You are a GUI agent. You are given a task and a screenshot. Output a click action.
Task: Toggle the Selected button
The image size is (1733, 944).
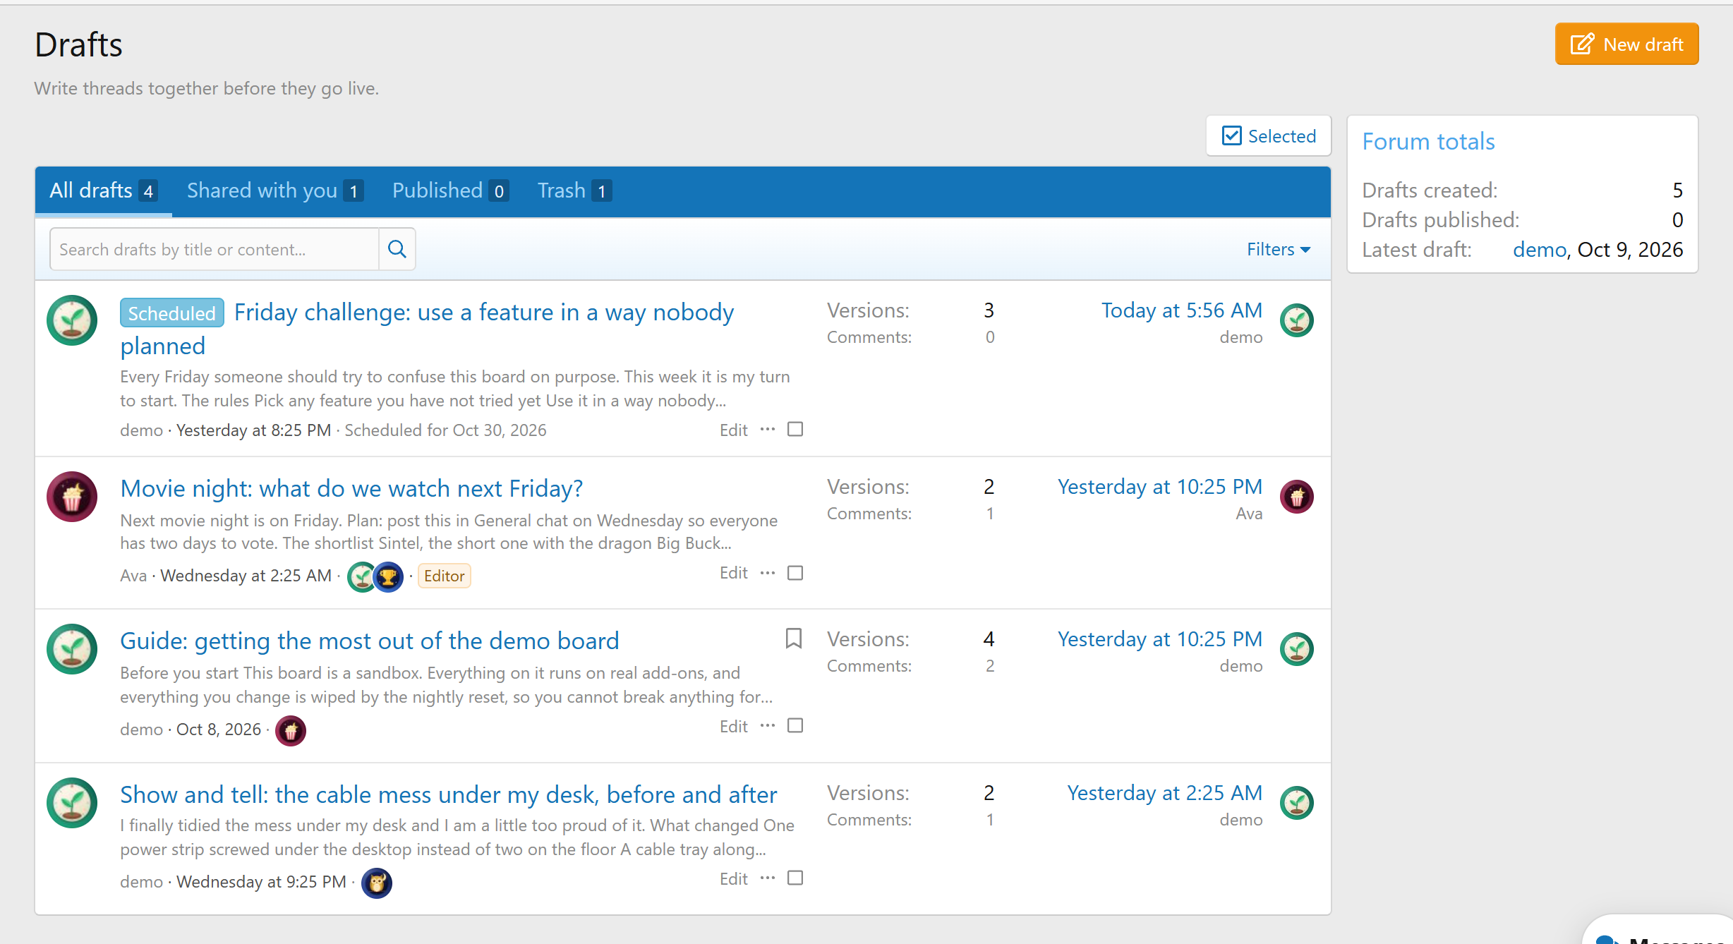[1269, 135]
